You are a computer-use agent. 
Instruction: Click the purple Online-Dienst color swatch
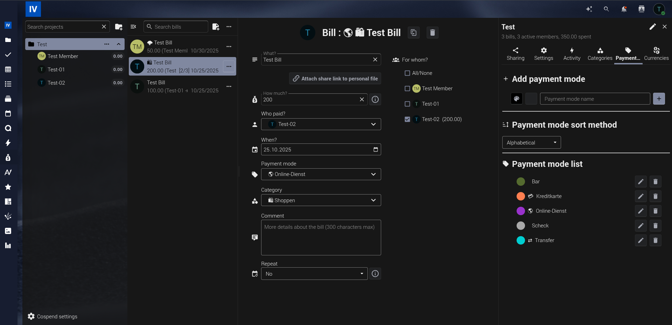[520, 211]
